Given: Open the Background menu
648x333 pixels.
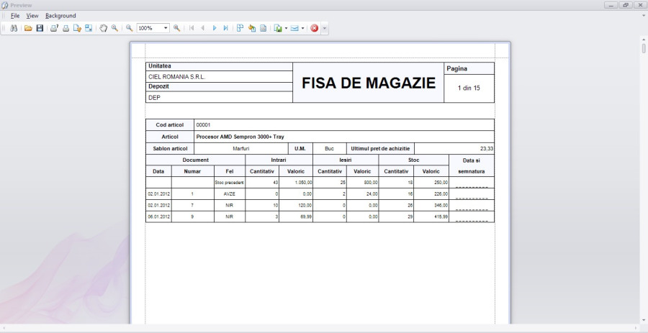Looking at the screenshot, I should coord(60,15).
